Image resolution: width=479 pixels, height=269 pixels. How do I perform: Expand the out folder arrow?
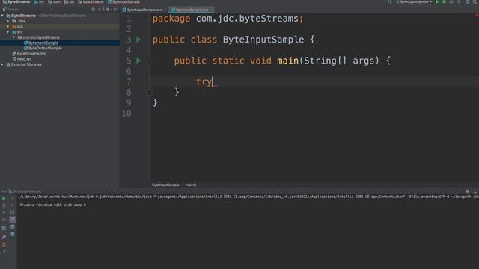coord(8,27)
